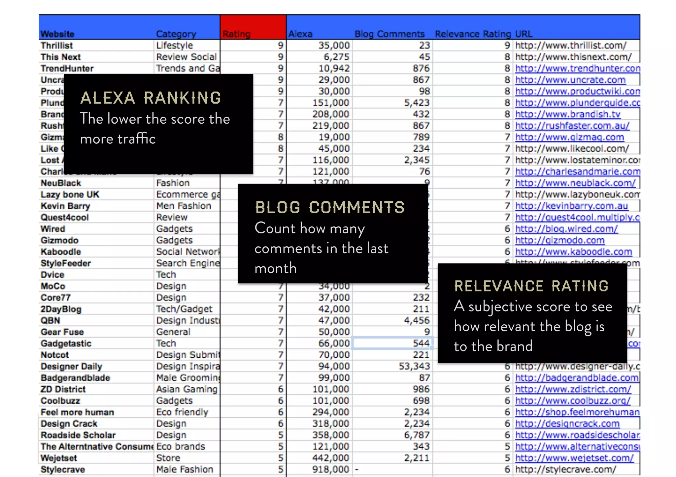Image resolution: width=676 pixels, height=477 pixels.
Task: Follow the rushfaster.com.au link
Action: click(x=572, y=126)
